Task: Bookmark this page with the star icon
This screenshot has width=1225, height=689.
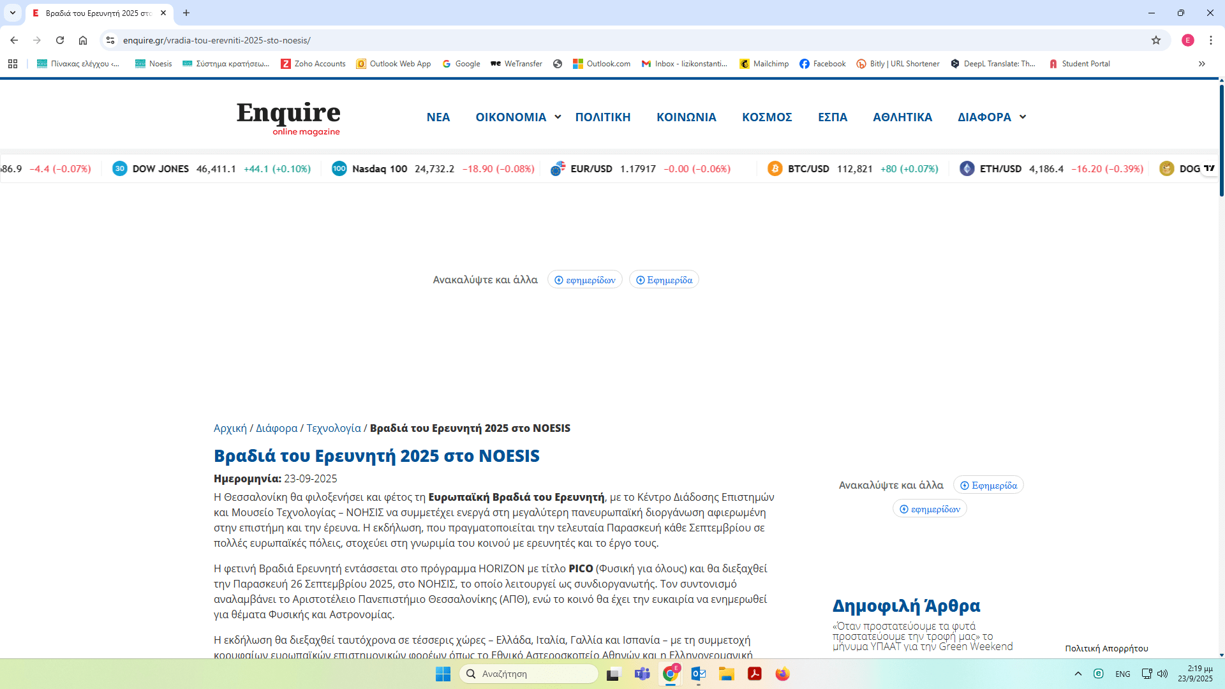Action: click(x=1156, y=40)
